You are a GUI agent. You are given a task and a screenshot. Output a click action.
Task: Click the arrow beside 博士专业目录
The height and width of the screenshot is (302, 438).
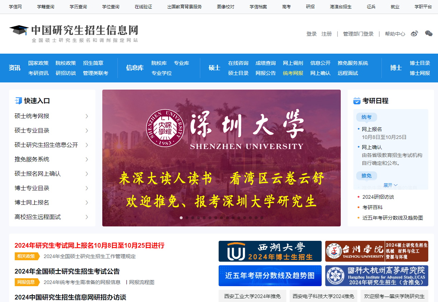coord(87,188)
